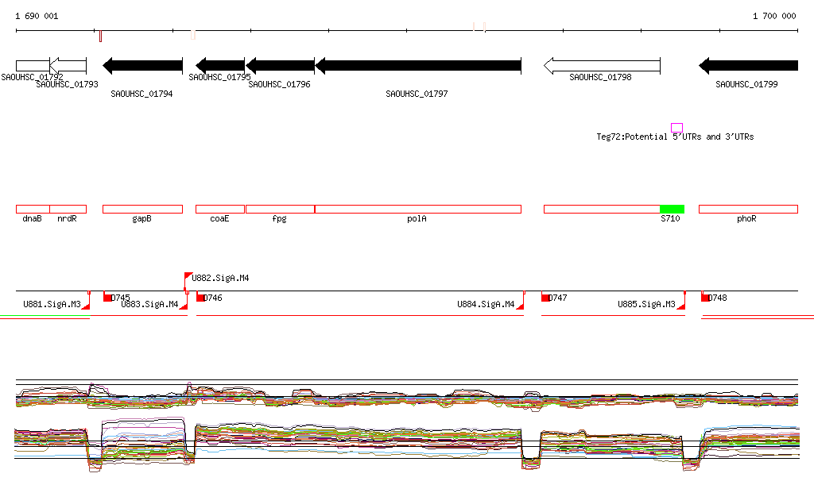Click the coaE red outlined box

pos(220,210)
